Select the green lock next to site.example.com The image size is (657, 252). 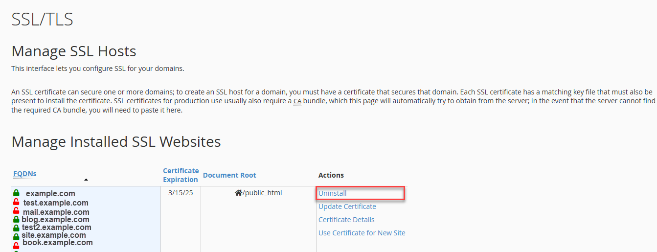click(x=16, y=236)
